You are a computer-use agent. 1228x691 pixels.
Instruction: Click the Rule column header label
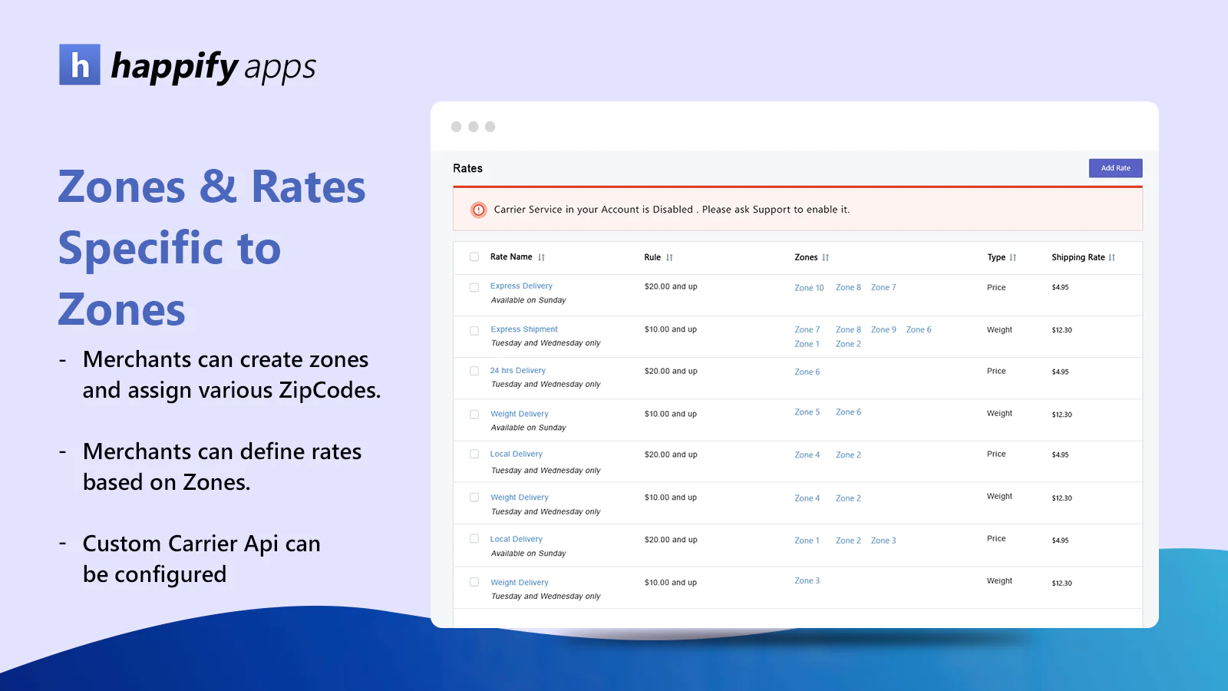click(652, 257)
